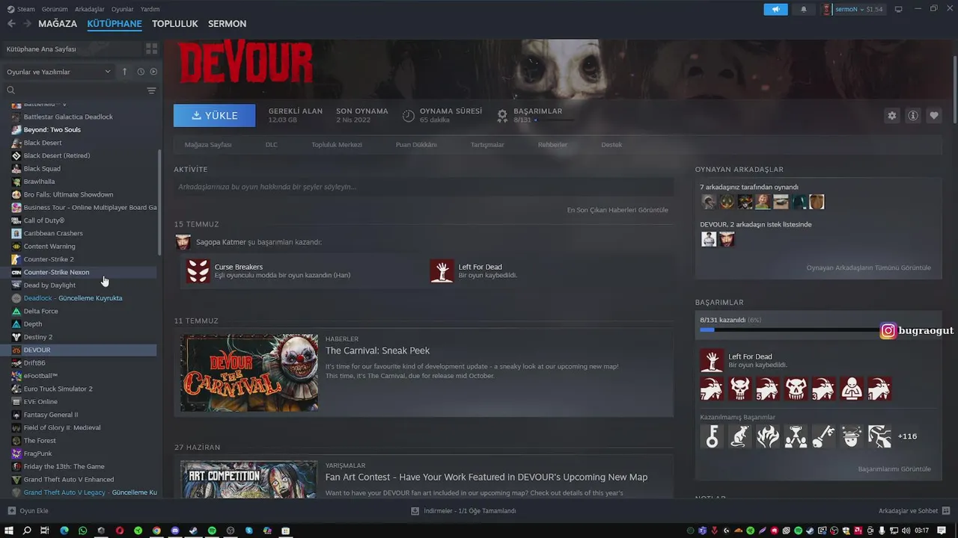The height and width of the screenshot is (538, 958).
Task: Open Oyunlar ve Yazılımlar dropdown
Action: pyautogui.click(x=58, y=72)
